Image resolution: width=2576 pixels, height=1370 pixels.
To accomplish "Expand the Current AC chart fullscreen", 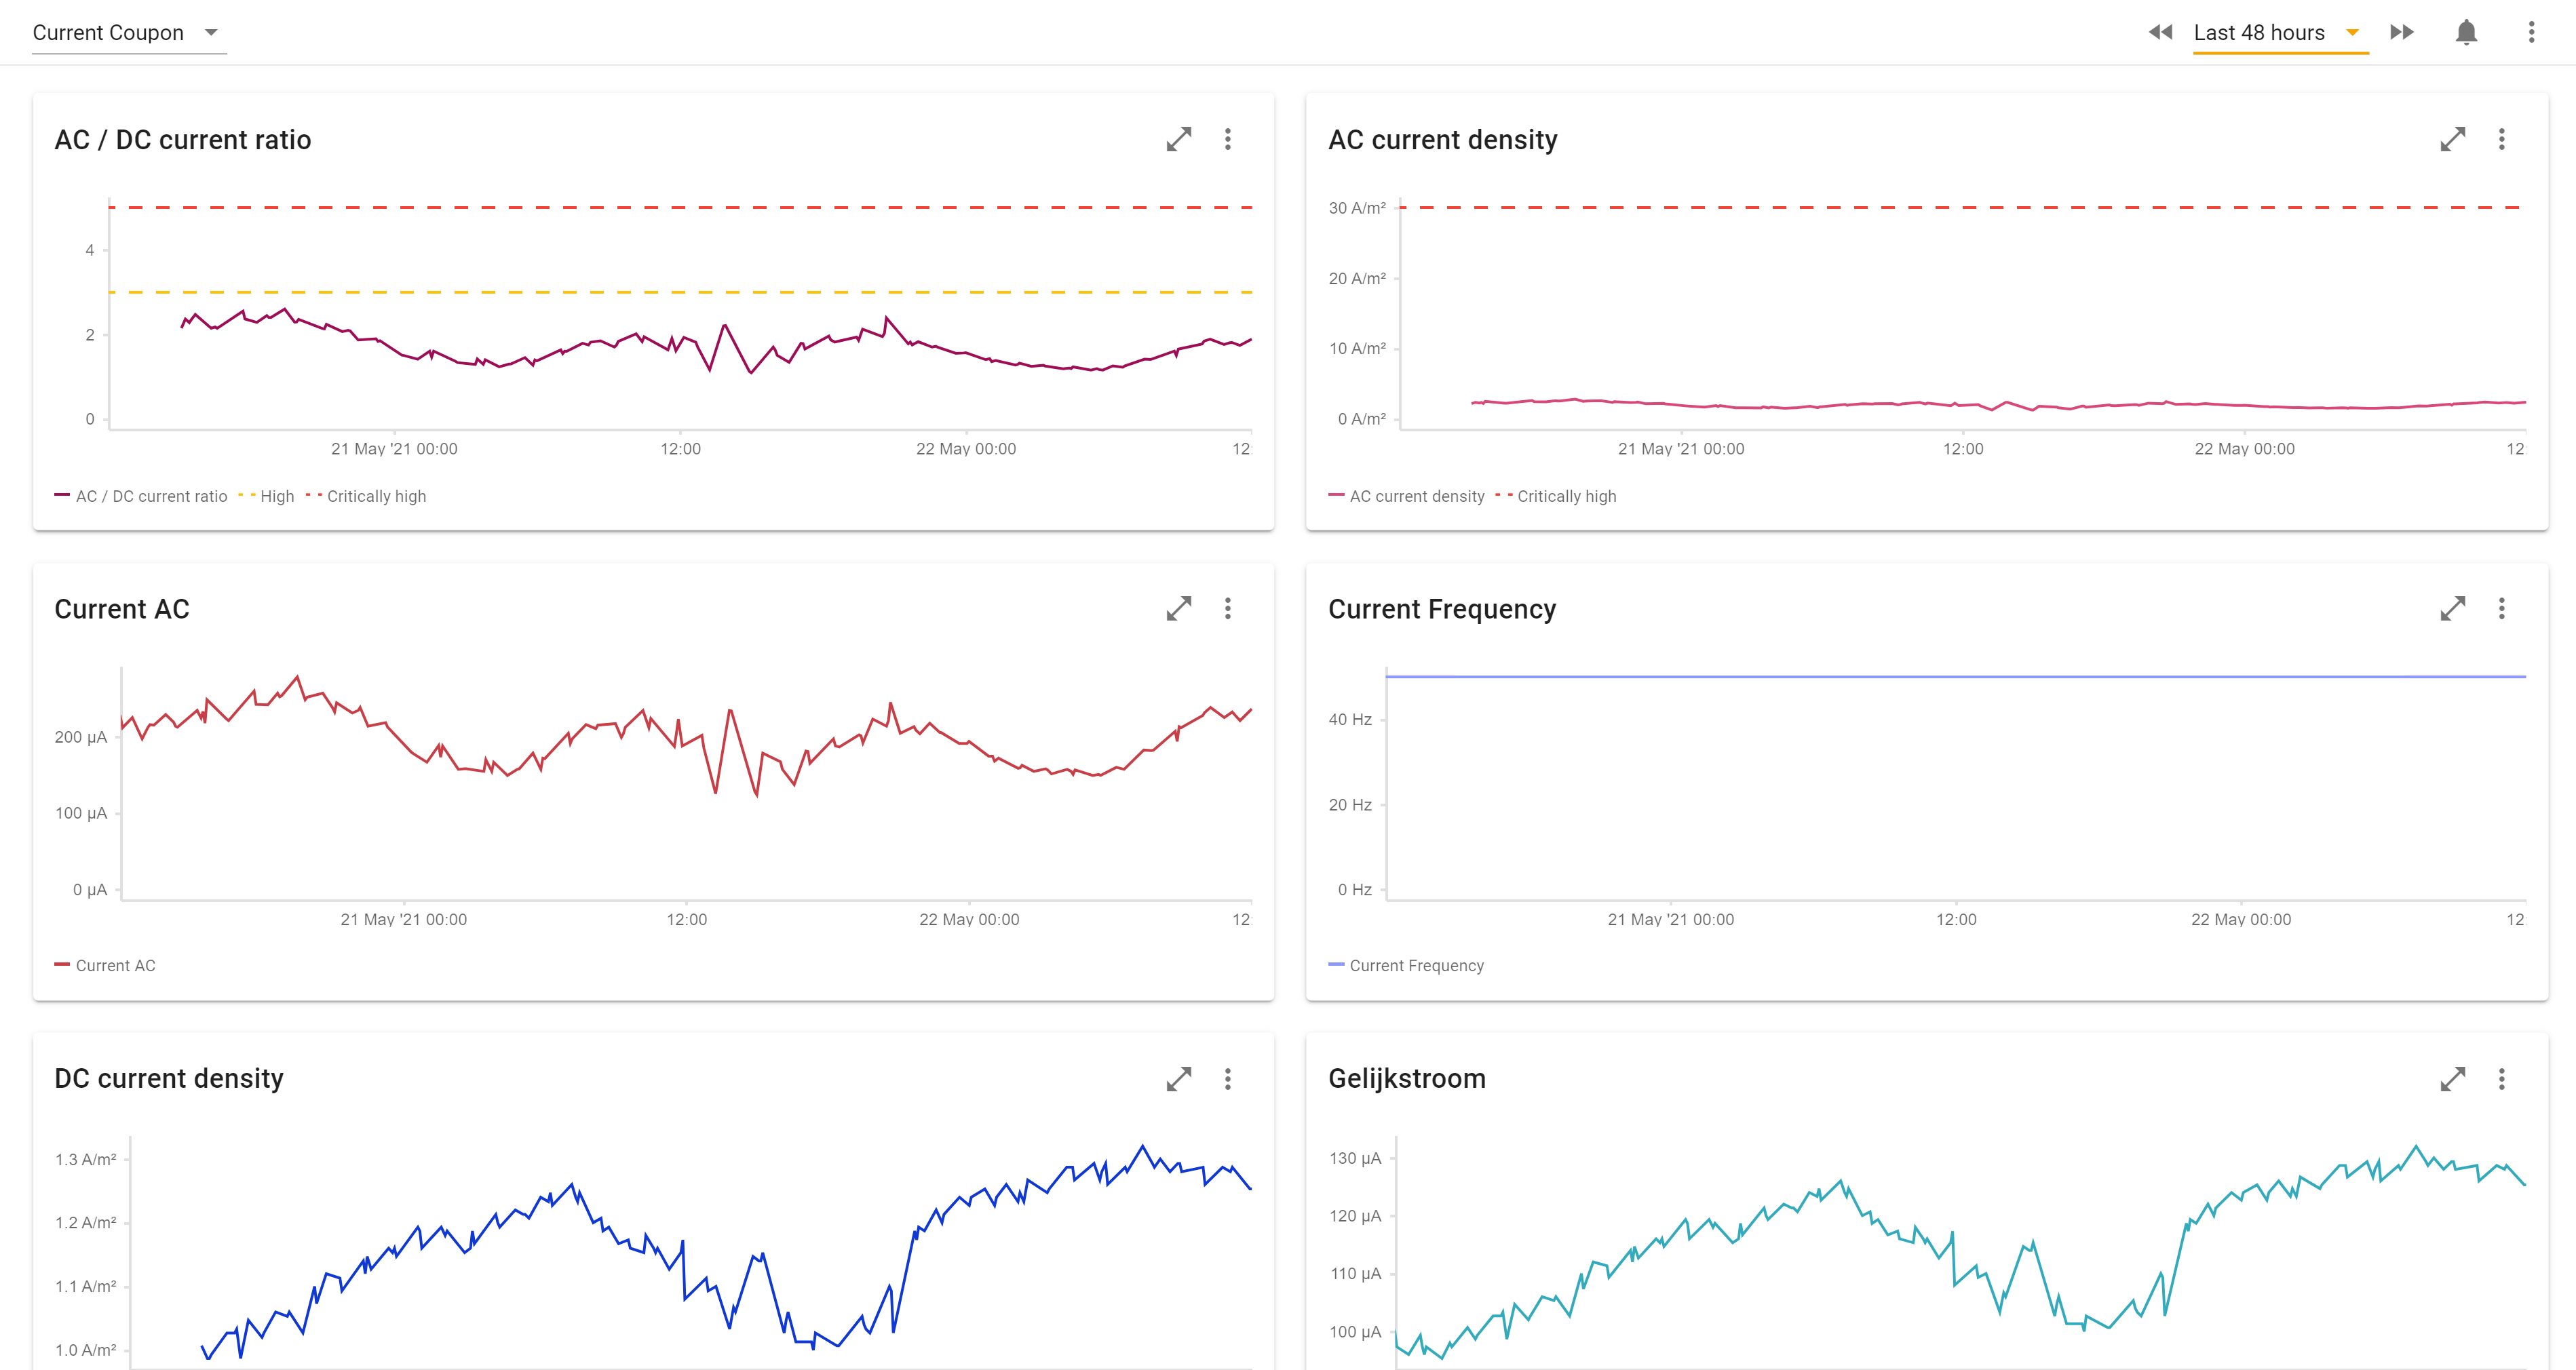I will [1179, 608].
